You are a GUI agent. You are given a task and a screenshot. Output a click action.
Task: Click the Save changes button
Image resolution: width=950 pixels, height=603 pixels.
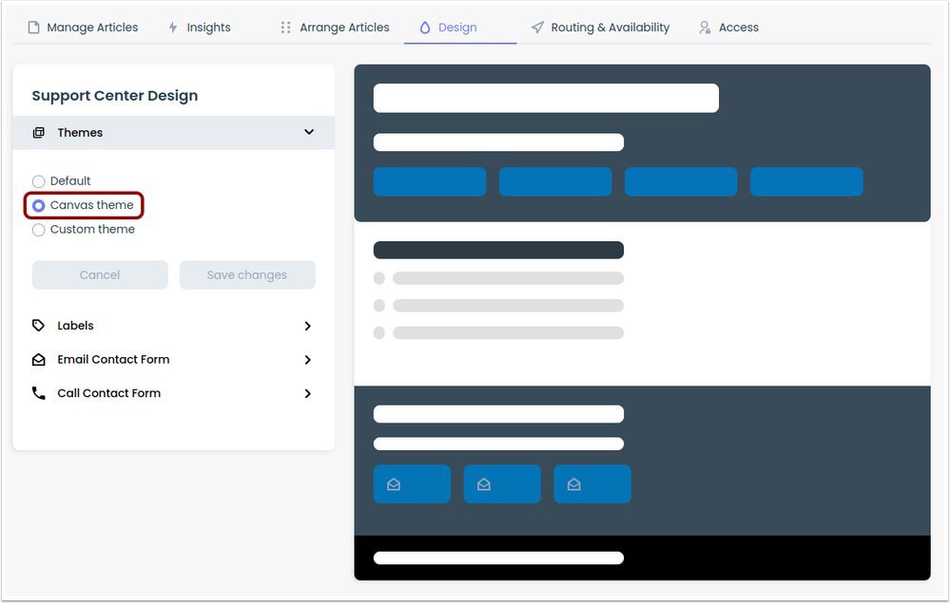pyautogui.click(x=247, y=274)
